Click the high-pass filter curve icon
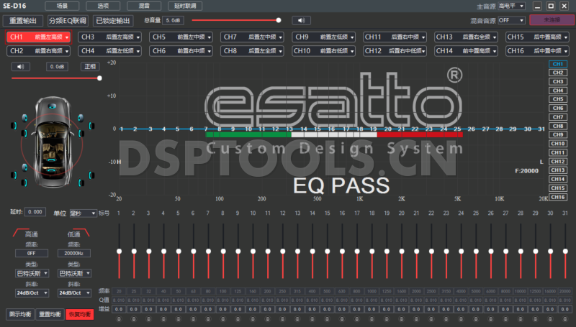The image size is (576, 327). [x=19, y=232]
